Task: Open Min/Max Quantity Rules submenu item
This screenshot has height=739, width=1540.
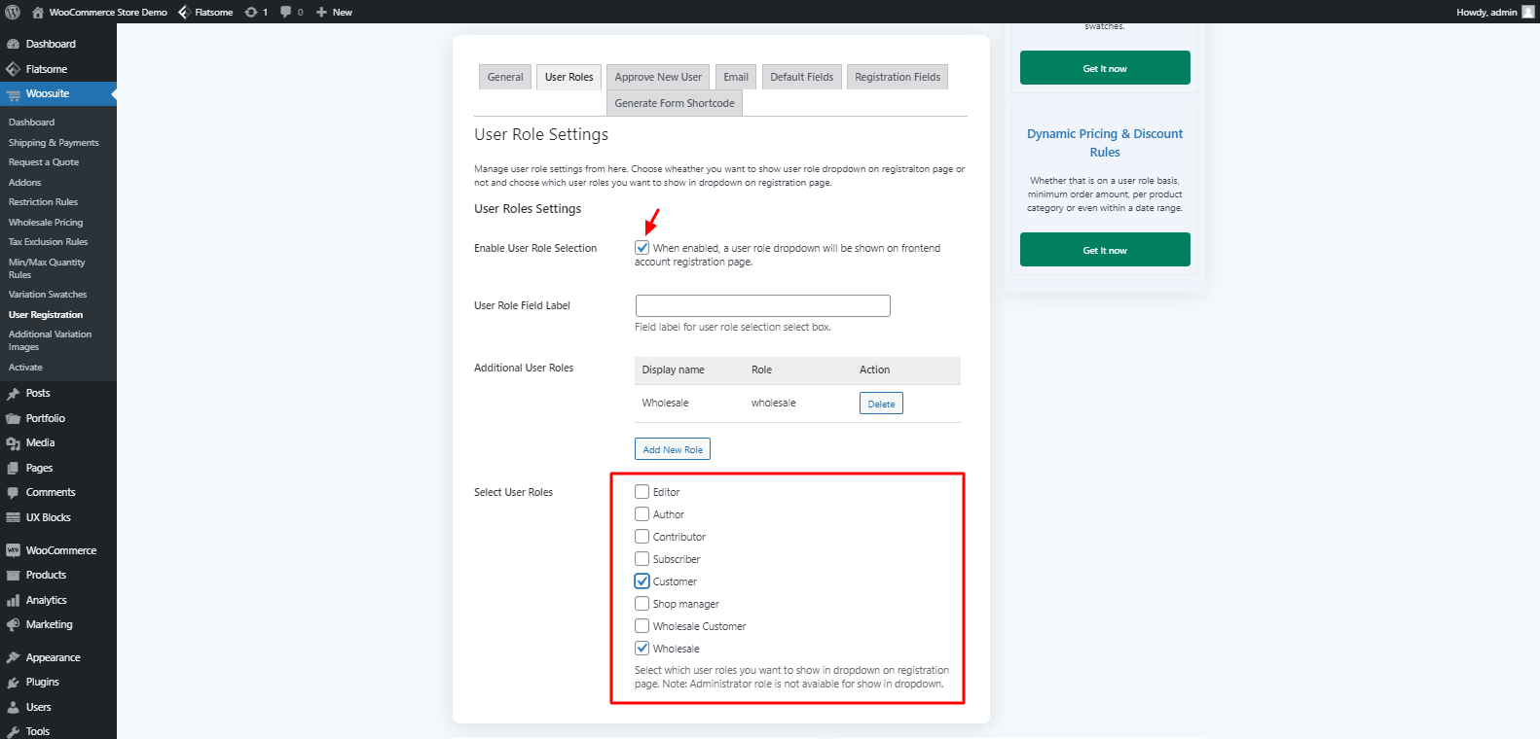Action: [x=47, y=268]
